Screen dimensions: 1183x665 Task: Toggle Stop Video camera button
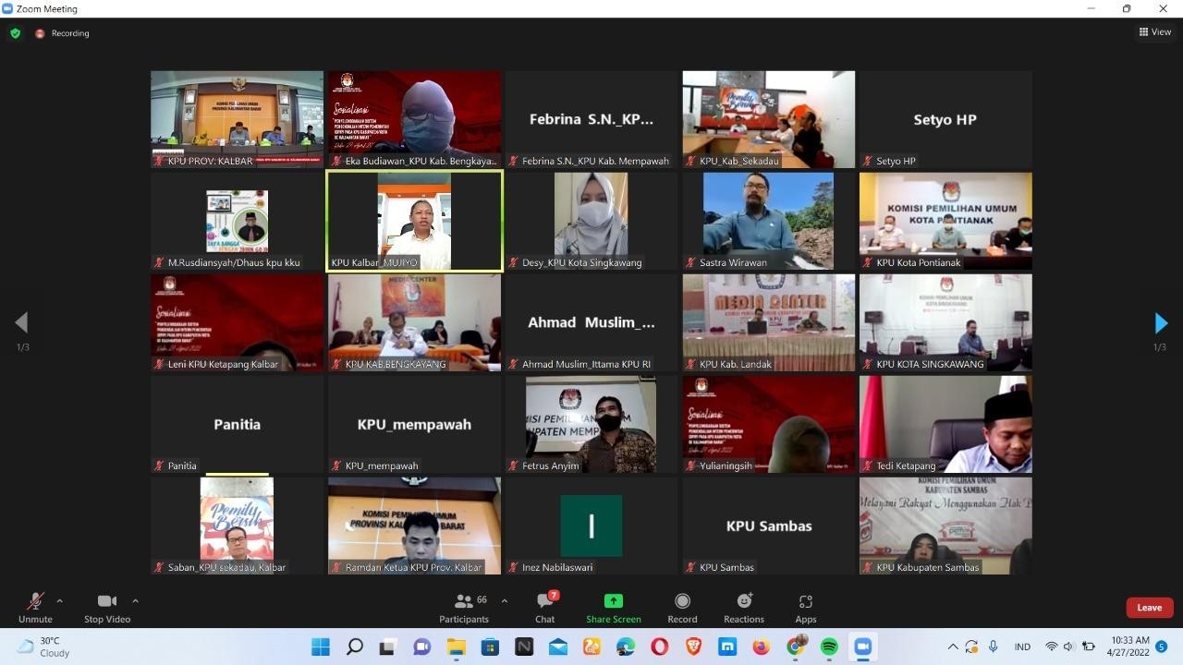pos(106,608)
